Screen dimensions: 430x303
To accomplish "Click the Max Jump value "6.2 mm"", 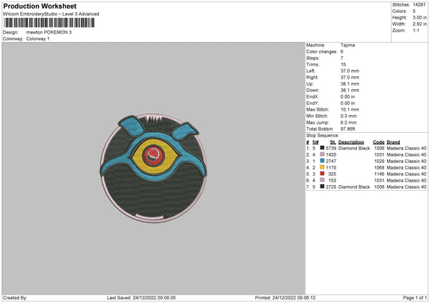I will [348, 122].
